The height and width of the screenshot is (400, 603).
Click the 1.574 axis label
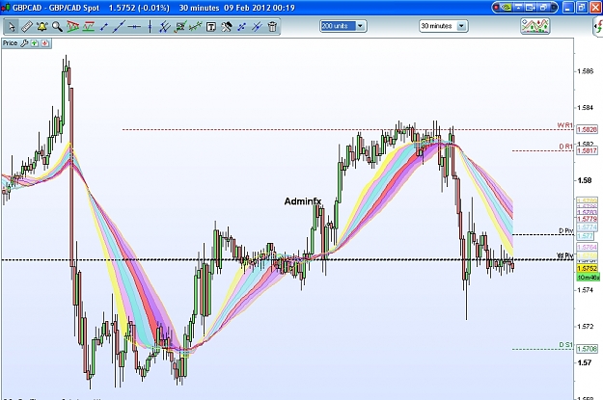(x=585, y=290)
